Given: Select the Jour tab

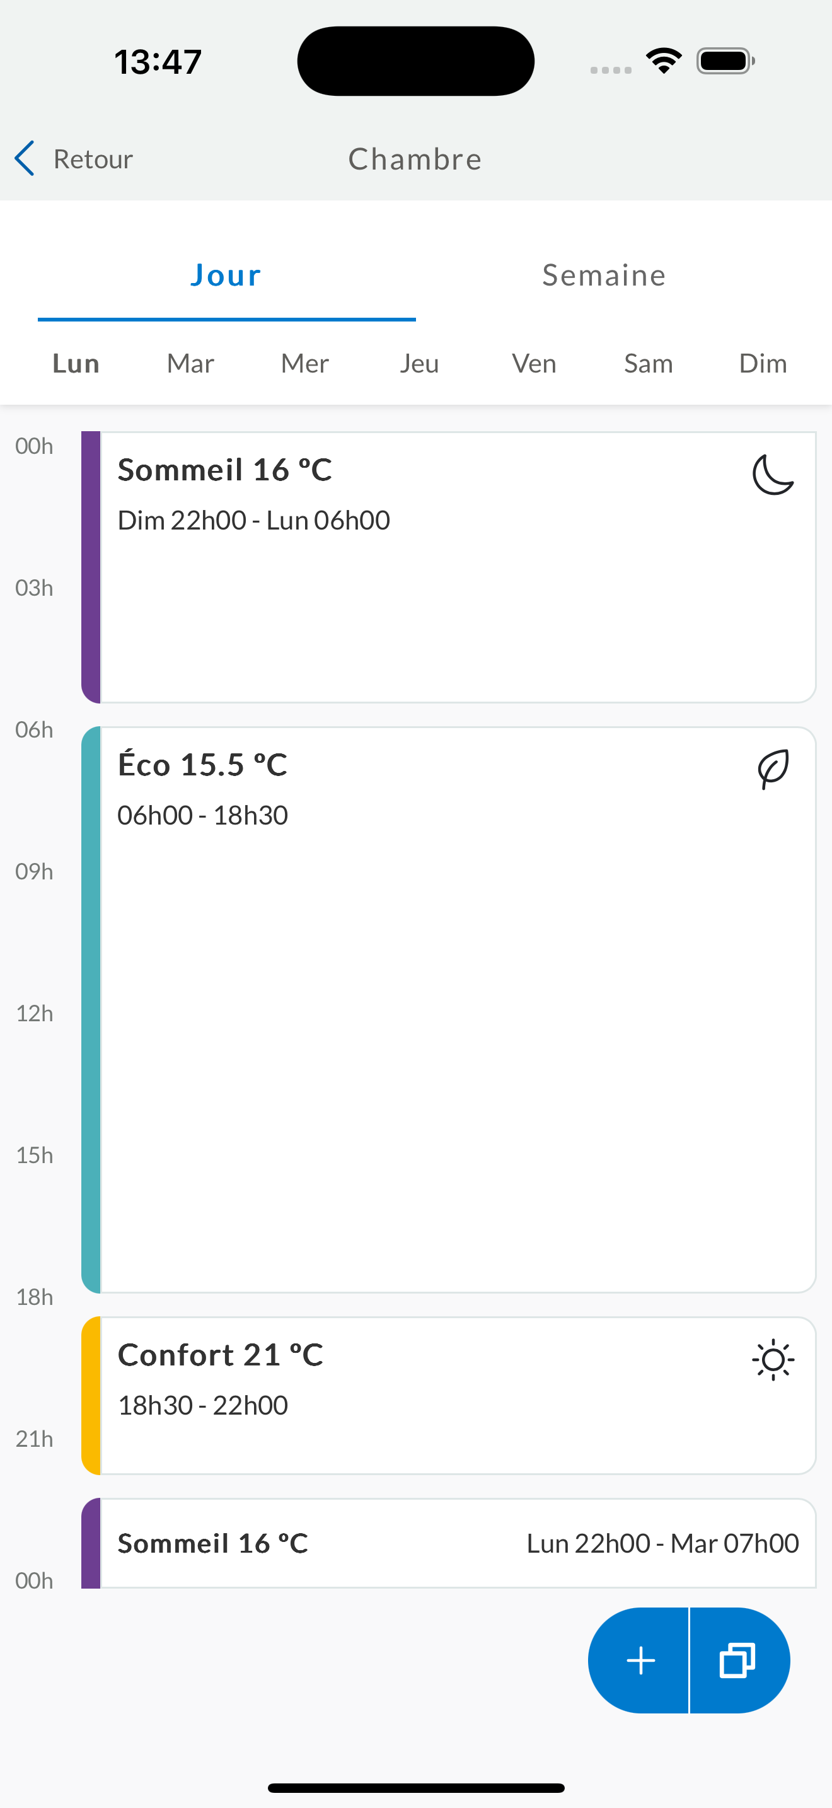Looking at the screenshot, I should pos(226,275).
